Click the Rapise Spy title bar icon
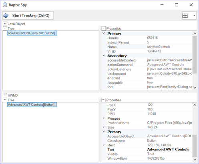Image resolution: width=199 pixels, height=164 pixels. click(x=5, y=5)
